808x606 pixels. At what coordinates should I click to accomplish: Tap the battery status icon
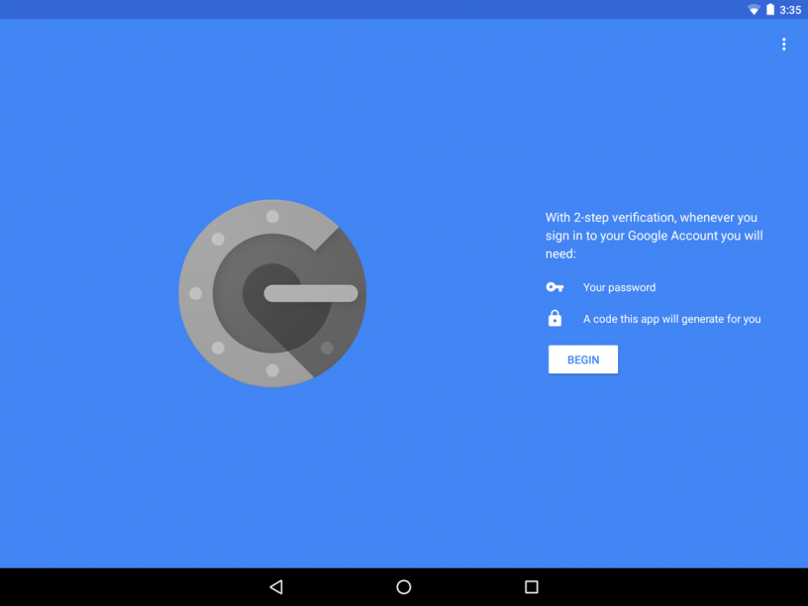tap(769, 9)
